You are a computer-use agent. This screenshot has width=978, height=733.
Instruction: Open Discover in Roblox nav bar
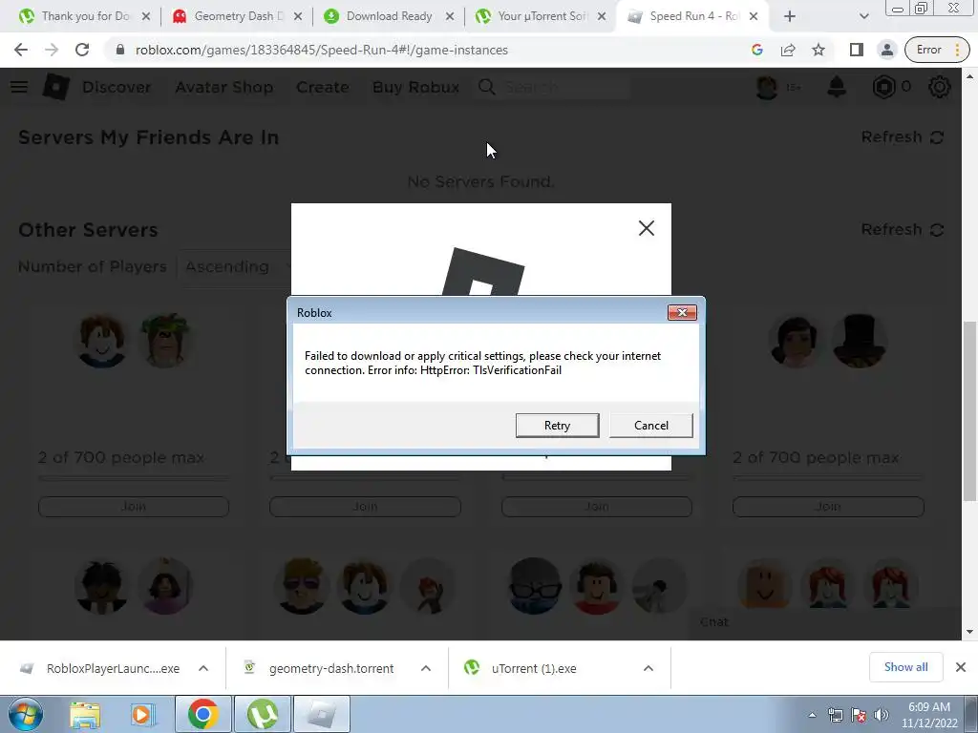click(x=117, y=87)
